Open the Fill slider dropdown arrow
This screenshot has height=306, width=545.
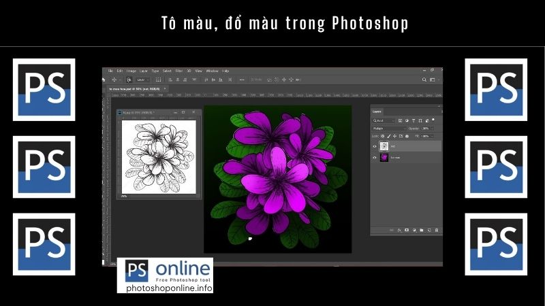coord(433,137)
